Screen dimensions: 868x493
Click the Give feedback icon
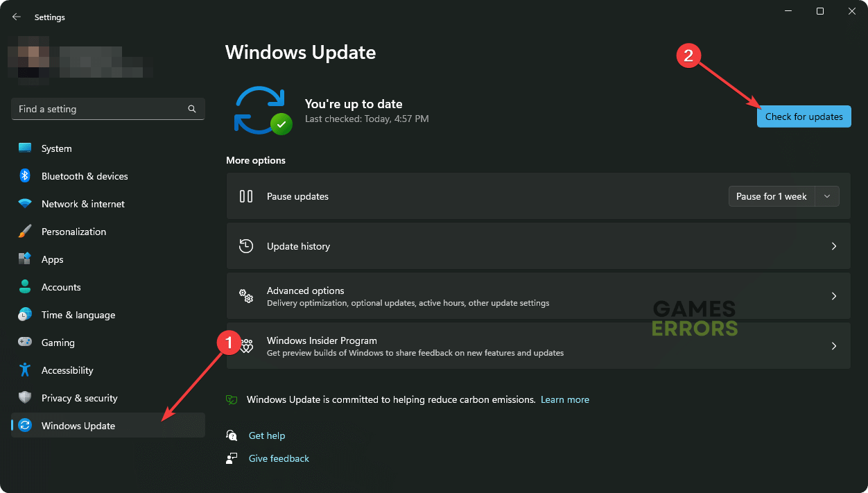coord(232,458)
